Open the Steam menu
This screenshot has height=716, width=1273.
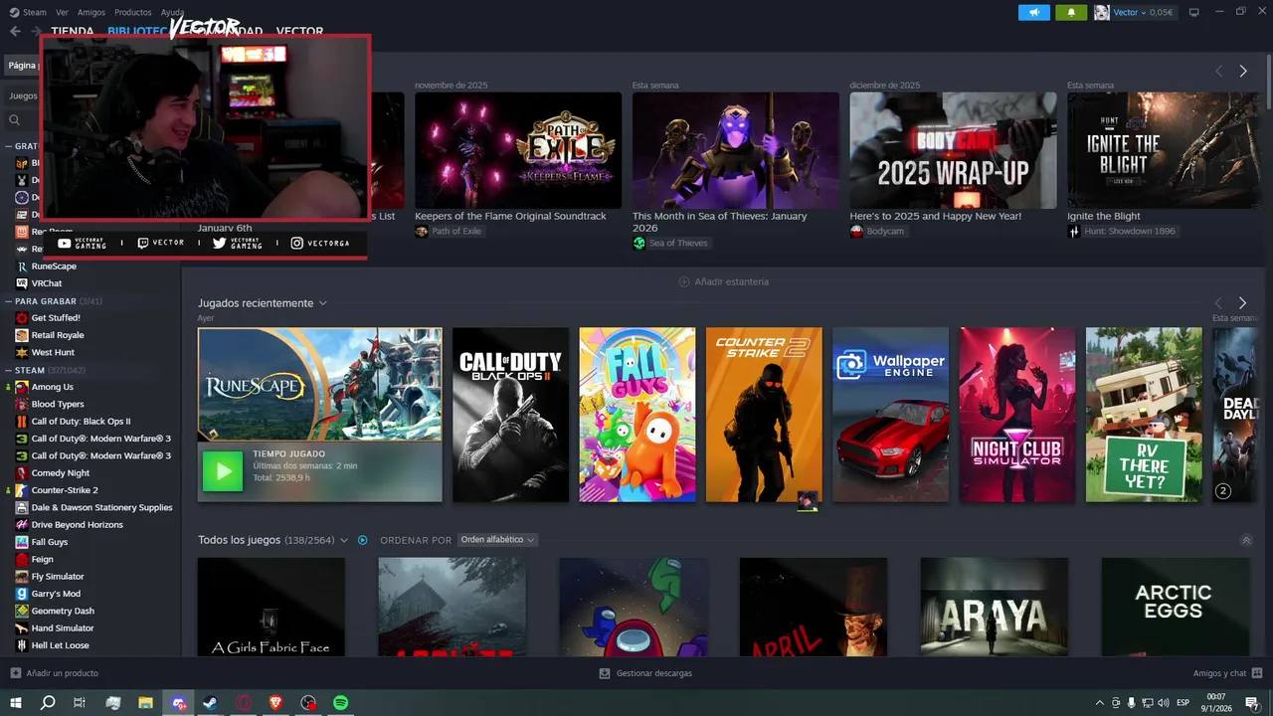(x=35, y=12)
